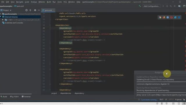Click progress bar under Resolving dependencies text
This screenshot has height=105, width=186.
(x=161, y=93)
